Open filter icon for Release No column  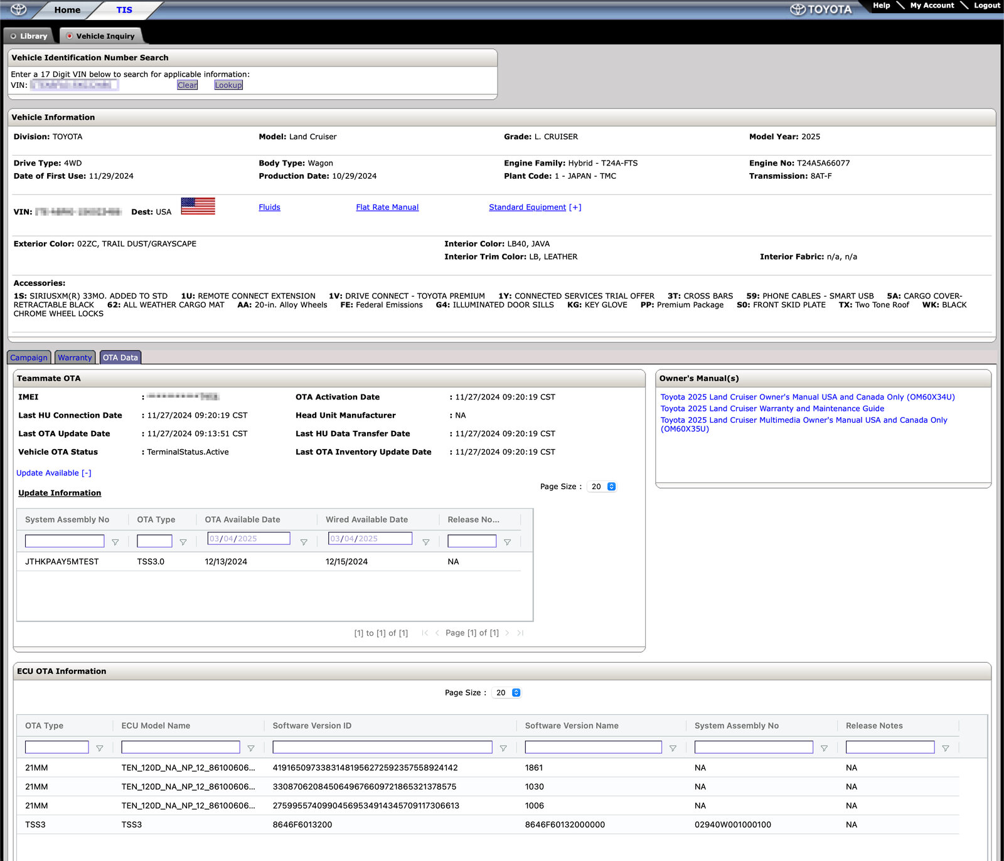pyautogui.click(x=507, y=542)
